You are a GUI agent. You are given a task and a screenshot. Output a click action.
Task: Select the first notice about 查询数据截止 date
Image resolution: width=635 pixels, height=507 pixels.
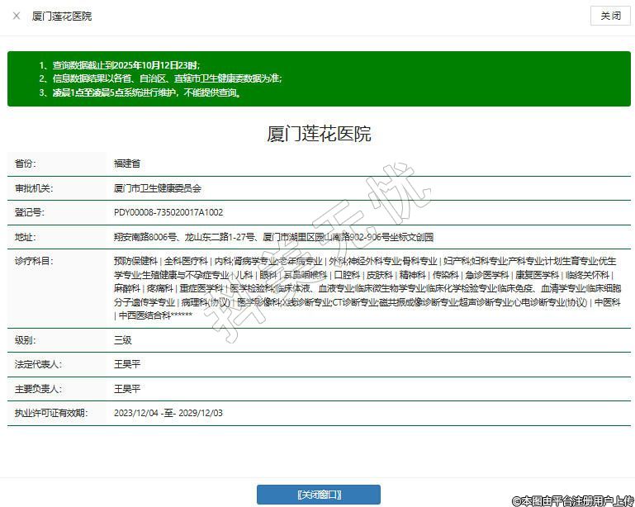tap(119, 64)
